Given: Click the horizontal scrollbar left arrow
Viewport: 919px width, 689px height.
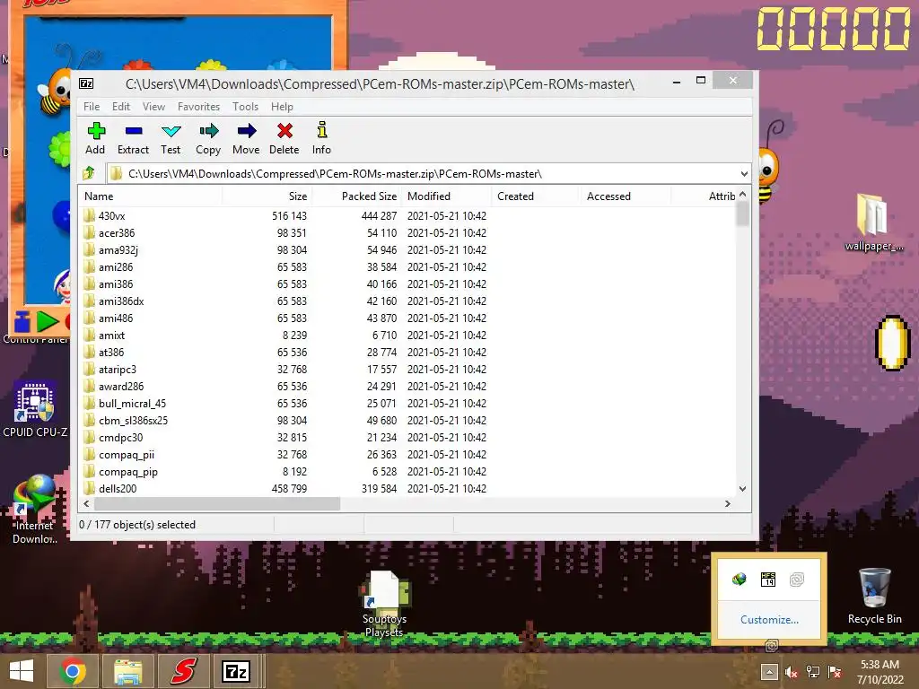Looking at the screenshot, I should pyautogui.click(x=87, y=503).
